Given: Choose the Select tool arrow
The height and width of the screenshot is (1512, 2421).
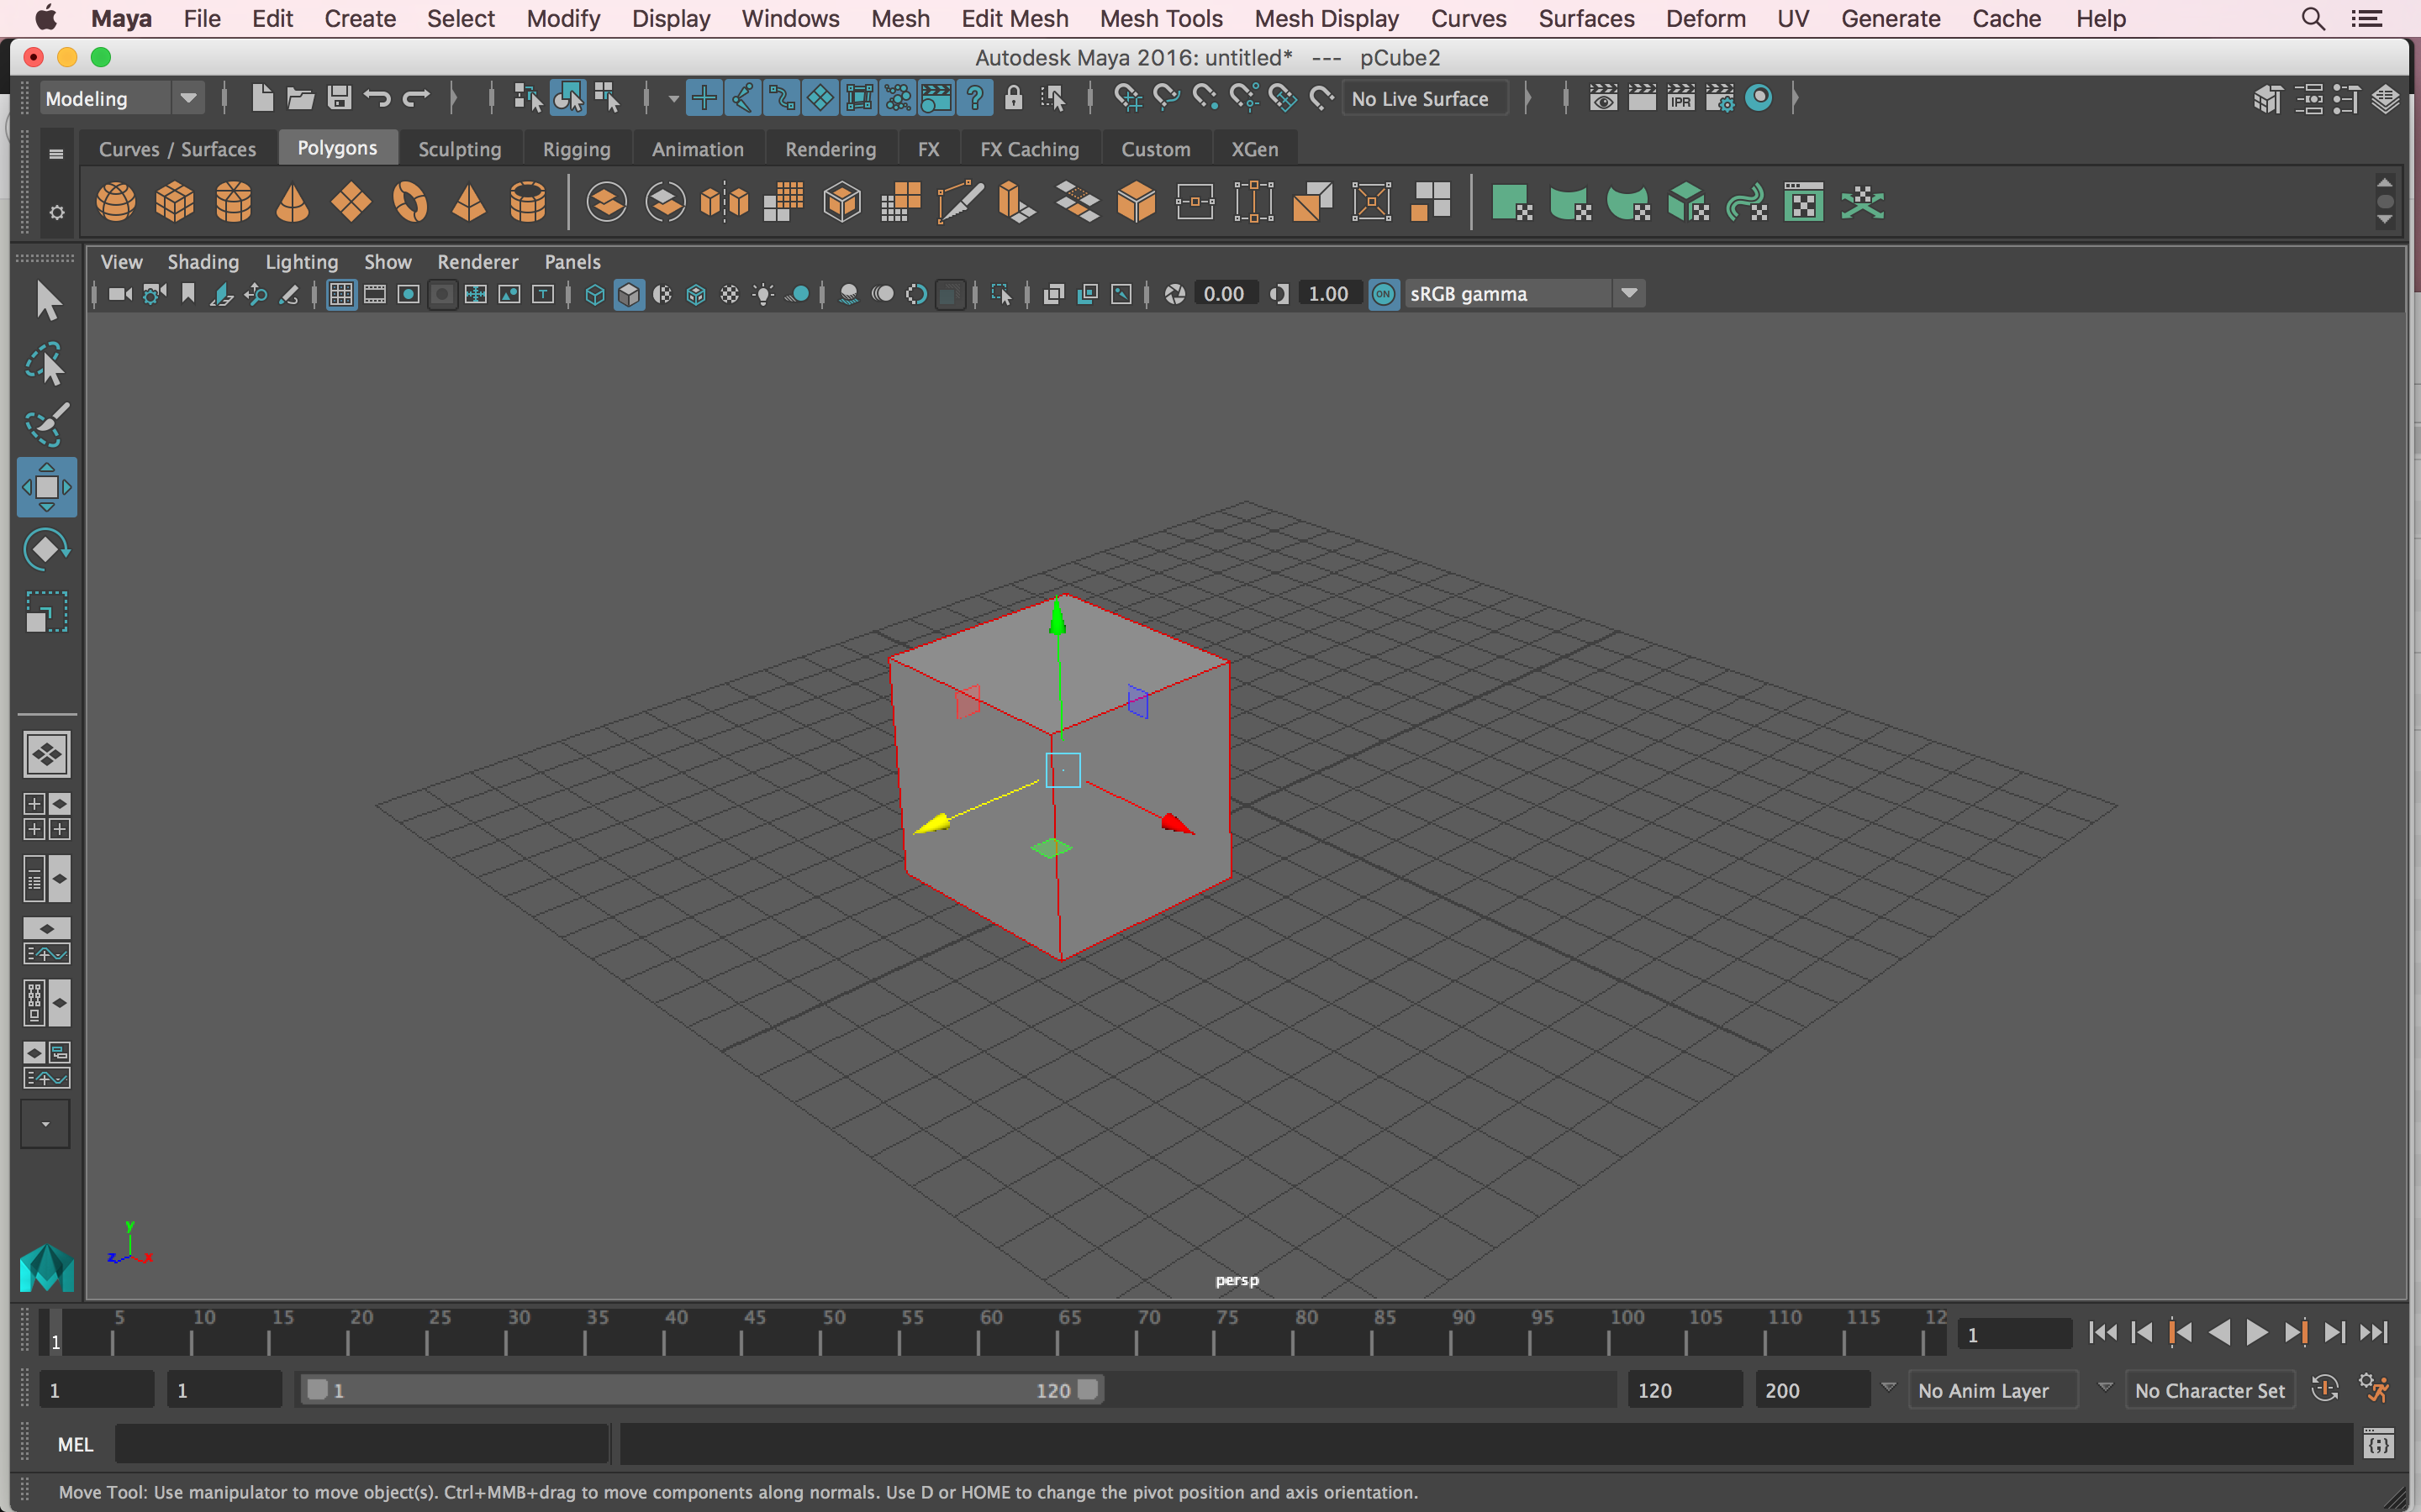Looking at the screenshot, I should coord(46,301).
